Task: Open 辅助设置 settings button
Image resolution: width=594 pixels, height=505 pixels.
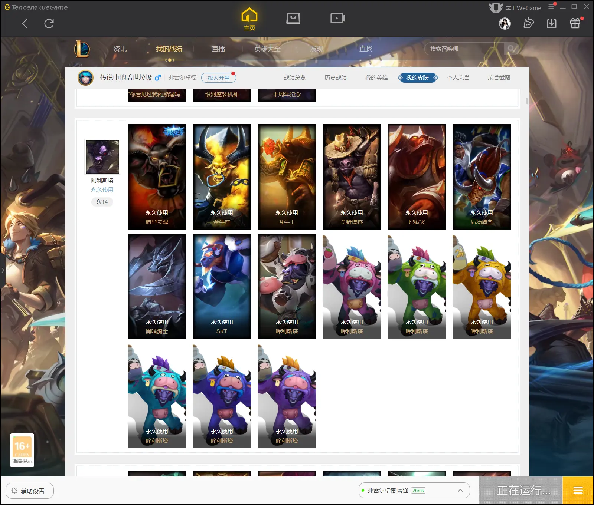Action: 30,491
